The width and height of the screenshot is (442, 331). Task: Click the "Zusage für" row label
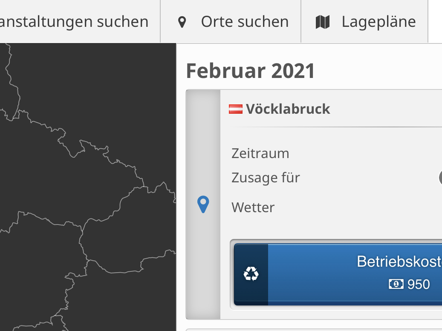[x=266, y=178]
